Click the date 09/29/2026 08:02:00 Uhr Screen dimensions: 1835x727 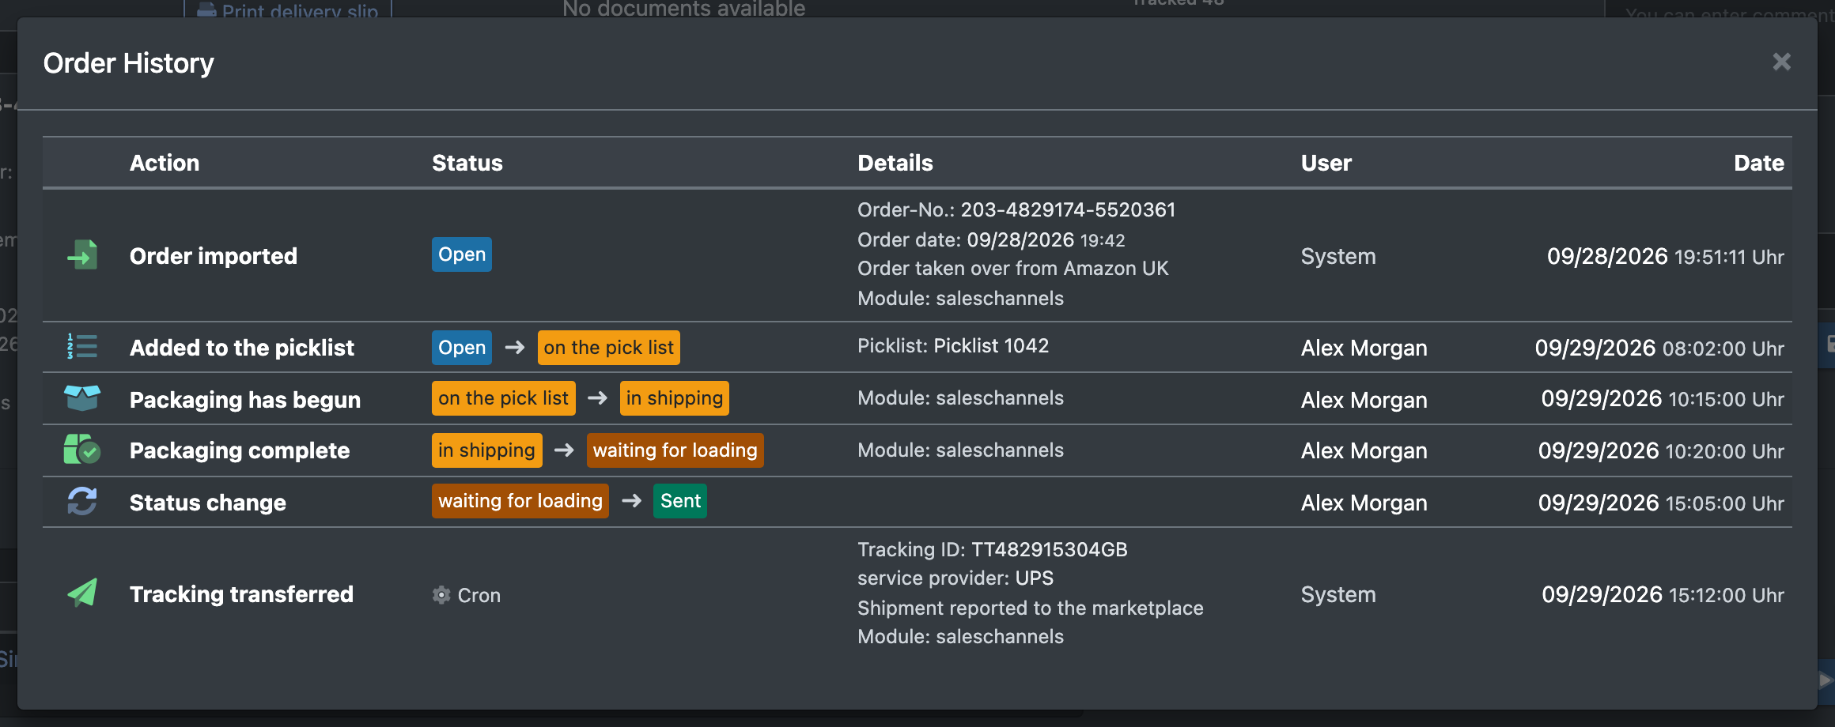[x=1659, y=348]
